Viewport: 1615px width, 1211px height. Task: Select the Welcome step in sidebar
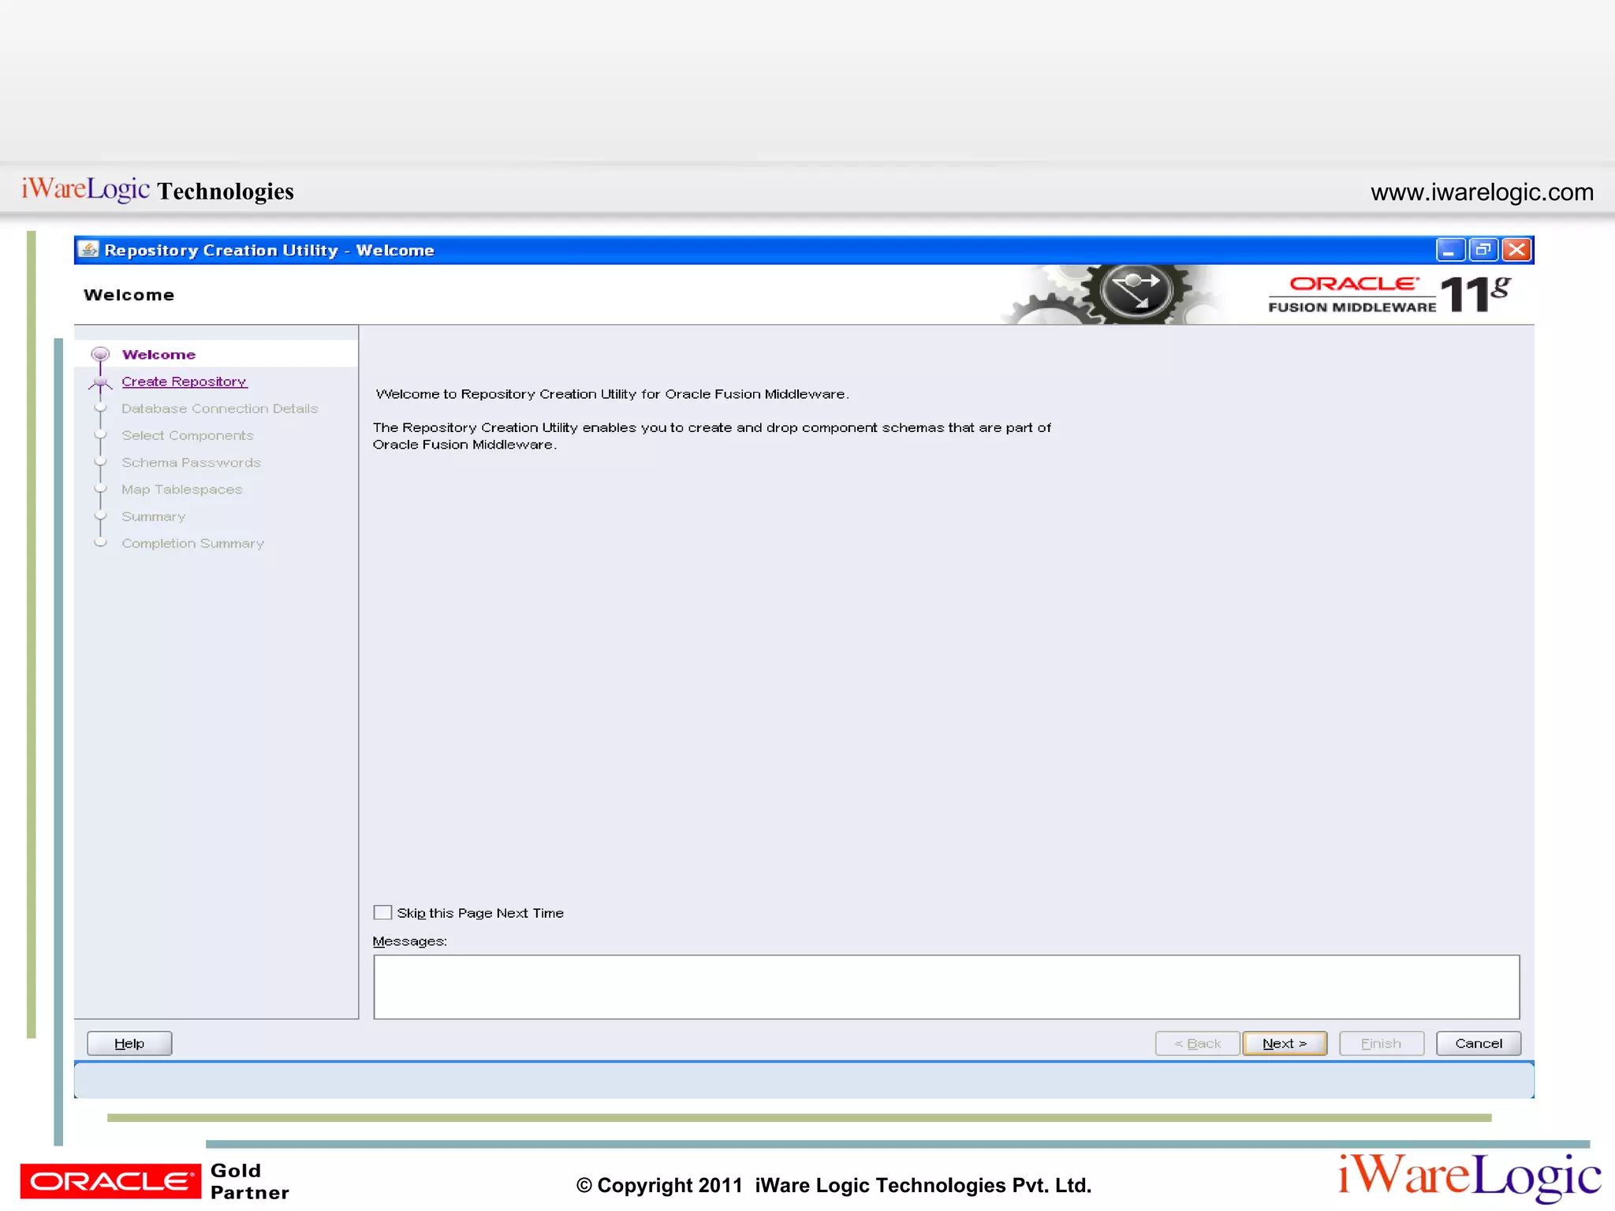(159, 355)
